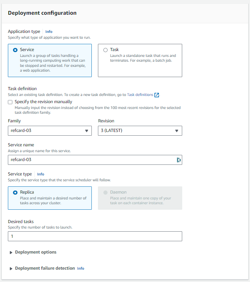The height and width of the screenshot is (282, 250).
Task: Click the password manager icon in Service name field
Action: [x=178, y=160]
